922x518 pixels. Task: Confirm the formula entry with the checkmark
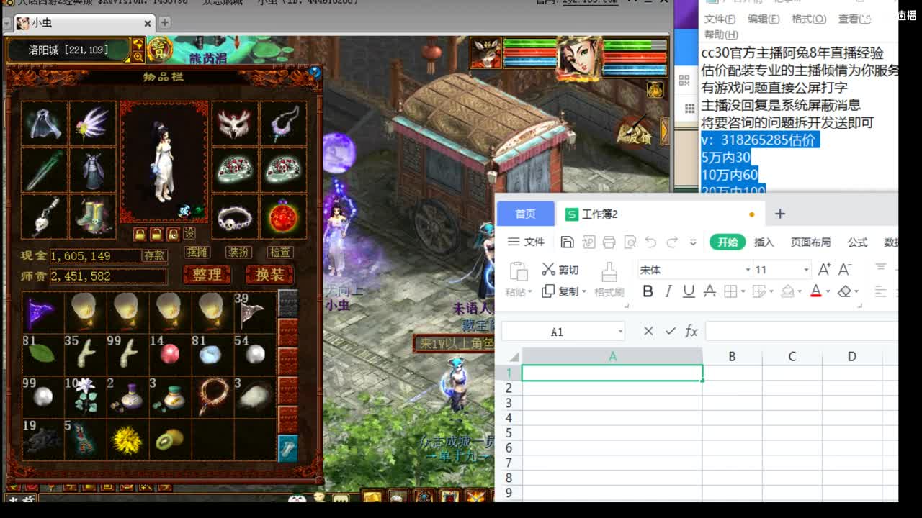[671, 331]
